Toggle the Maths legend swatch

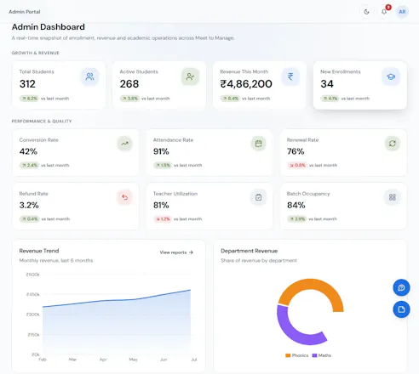(x=314, y=355)
